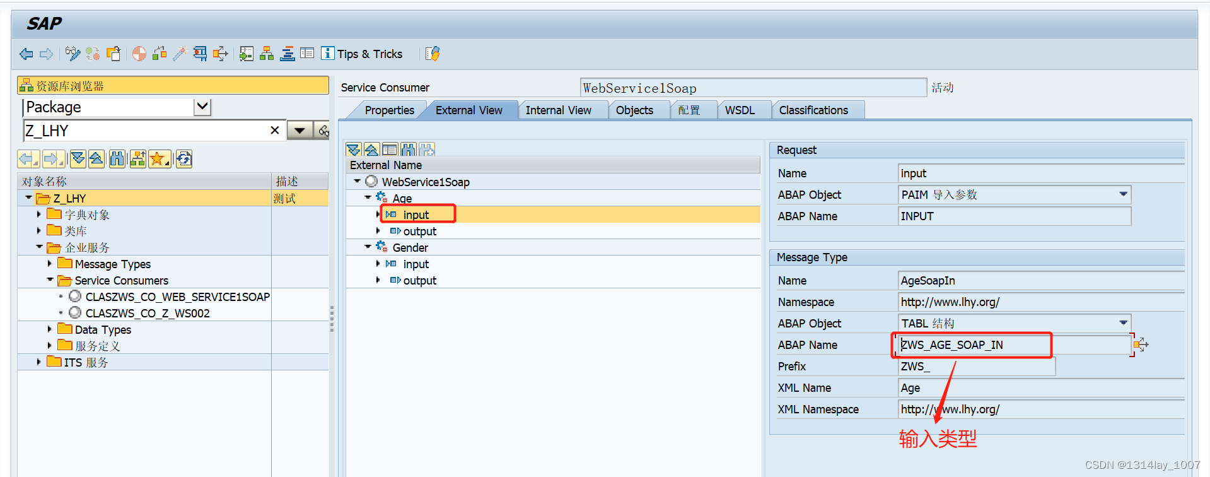The image size is (1210, 477).
Task: Collapse the WebService1Soap root node
Action: (x=358, y=182)
